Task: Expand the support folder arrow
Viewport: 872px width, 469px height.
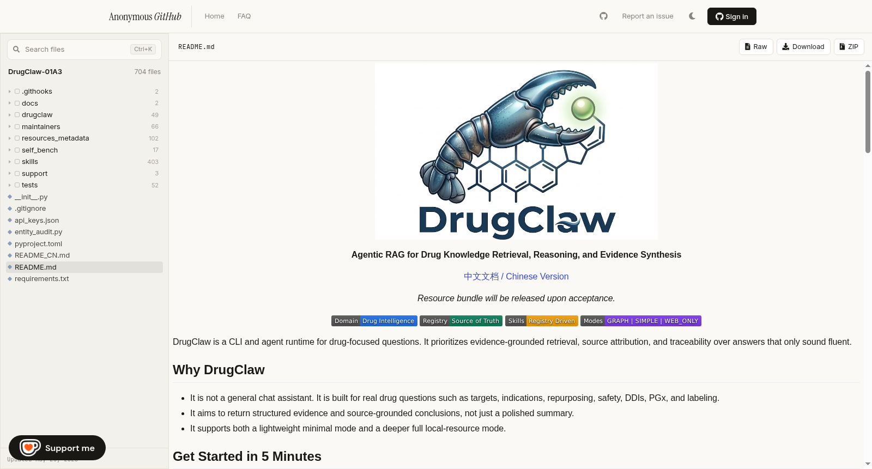Action: click(10, 174)
